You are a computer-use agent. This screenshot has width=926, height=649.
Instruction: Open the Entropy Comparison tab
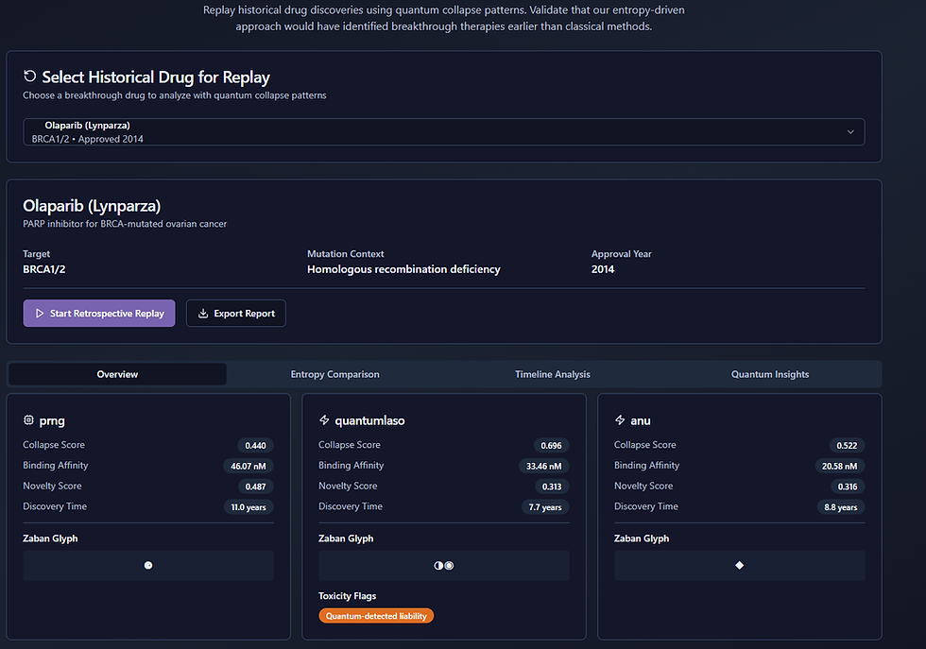334,374
